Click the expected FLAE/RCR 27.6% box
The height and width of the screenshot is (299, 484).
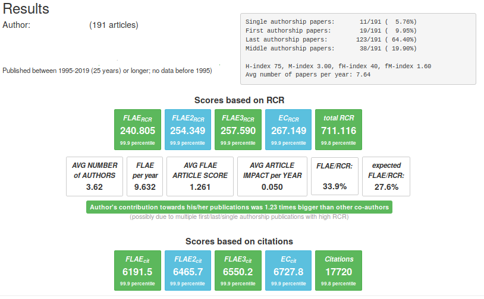click(x=386, y=176)
